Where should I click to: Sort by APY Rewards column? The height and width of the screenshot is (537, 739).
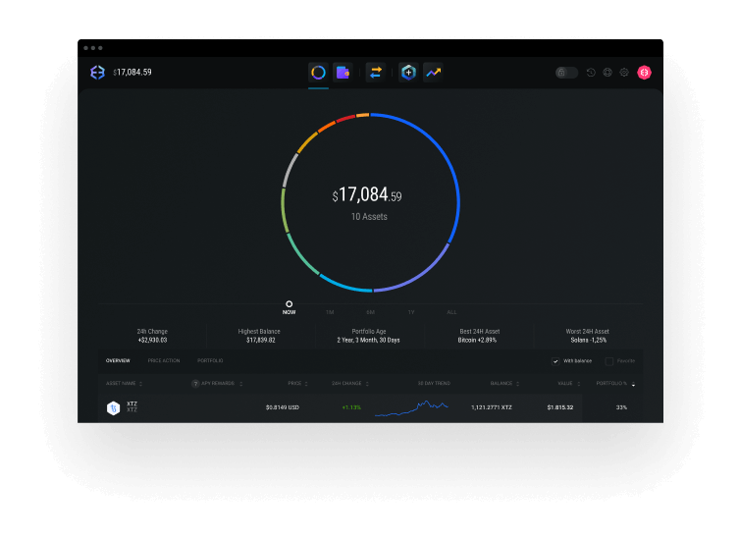[x=222, y=384]
